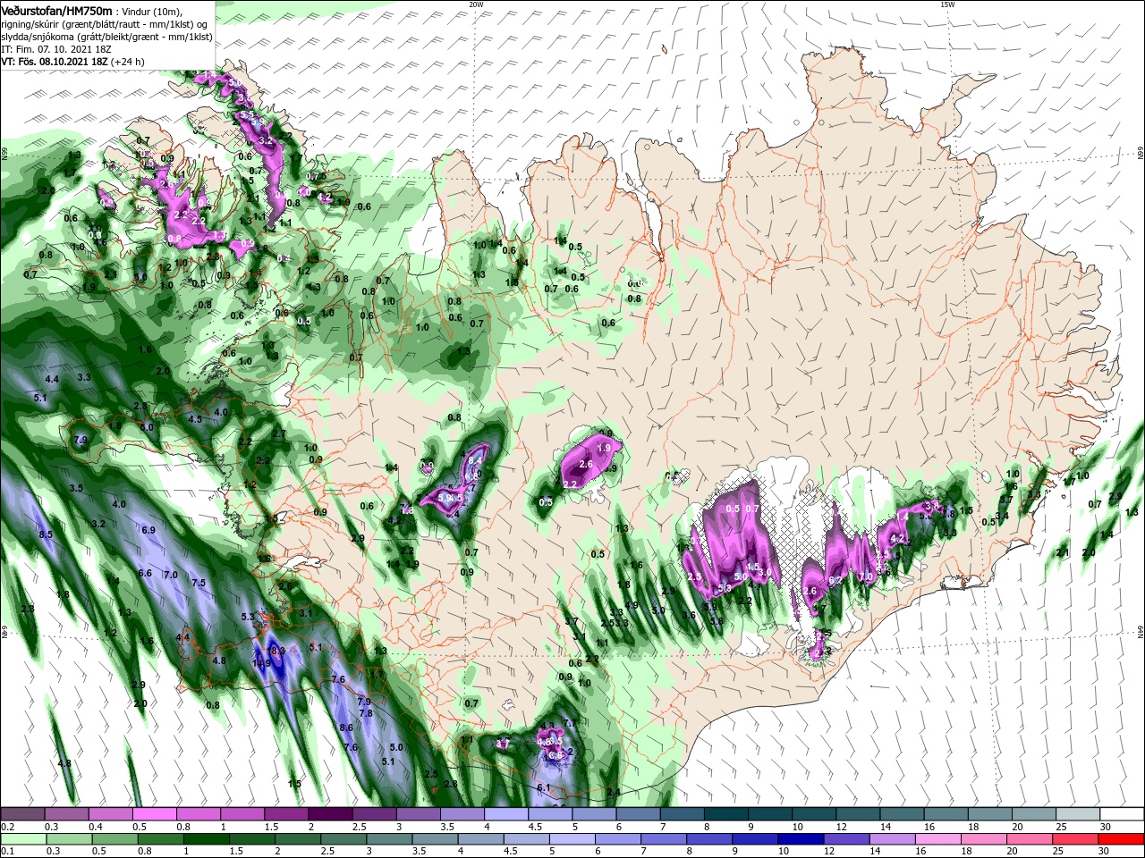
Task: Click the 7.8 precipitation value on the map
Action: pos(365,713)
